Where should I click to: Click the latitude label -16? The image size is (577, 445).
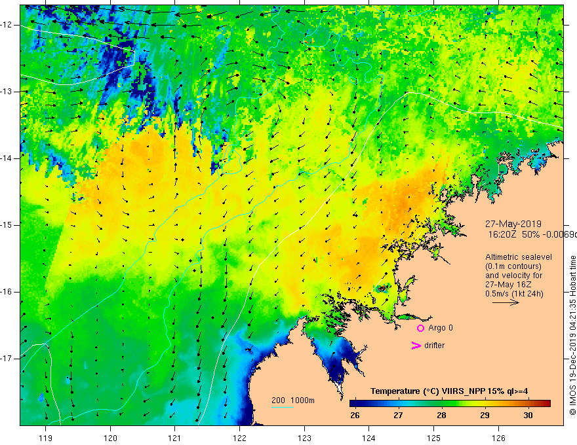[7, 292]
